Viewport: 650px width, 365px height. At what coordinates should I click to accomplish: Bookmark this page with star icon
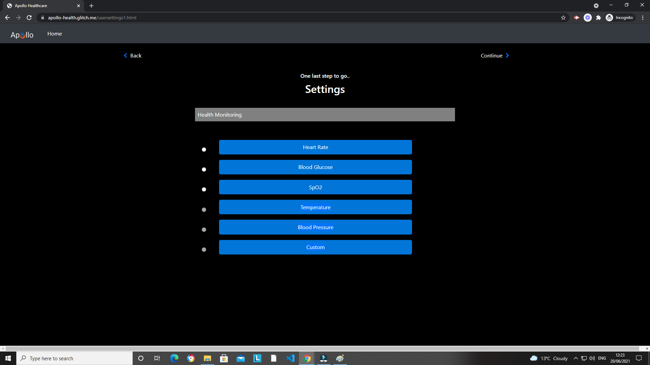point(563,18)
